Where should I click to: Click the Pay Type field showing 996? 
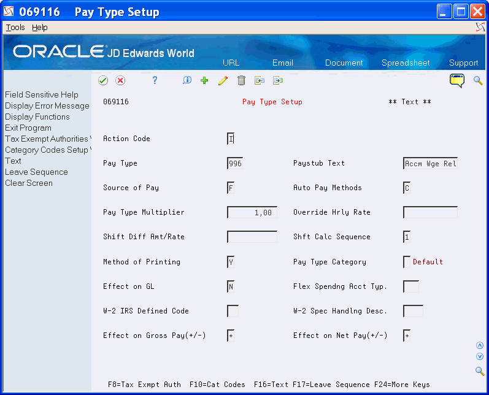tap(235, 163)
